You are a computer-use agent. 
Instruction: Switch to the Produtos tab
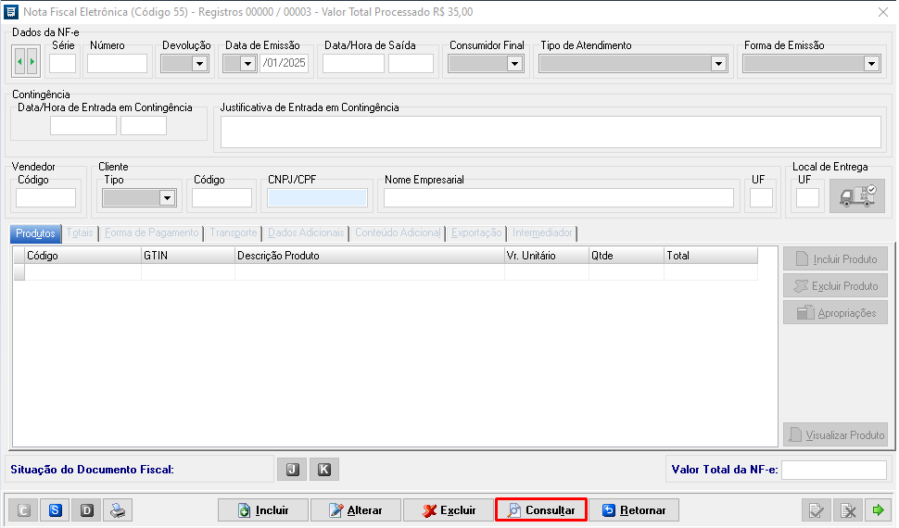click(x=35, y=233)
